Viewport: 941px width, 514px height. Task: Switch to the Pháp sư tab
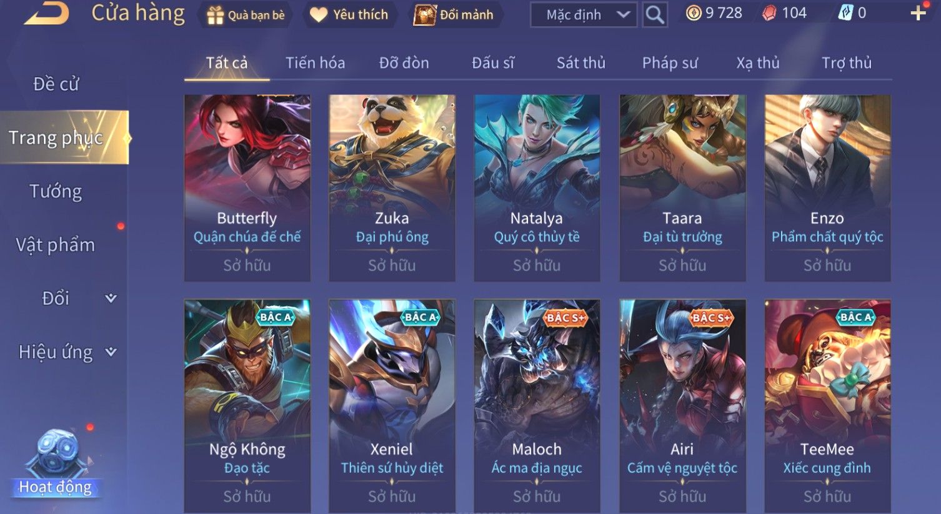[x=670, y=62]
